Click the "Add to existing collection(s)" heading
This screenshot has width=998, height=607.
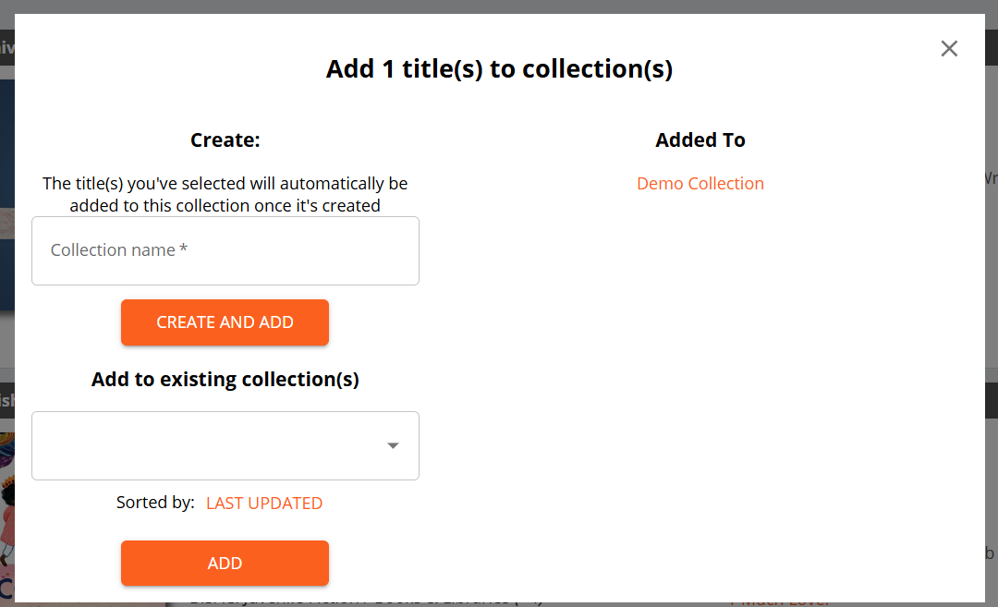[x=225, y=380]
